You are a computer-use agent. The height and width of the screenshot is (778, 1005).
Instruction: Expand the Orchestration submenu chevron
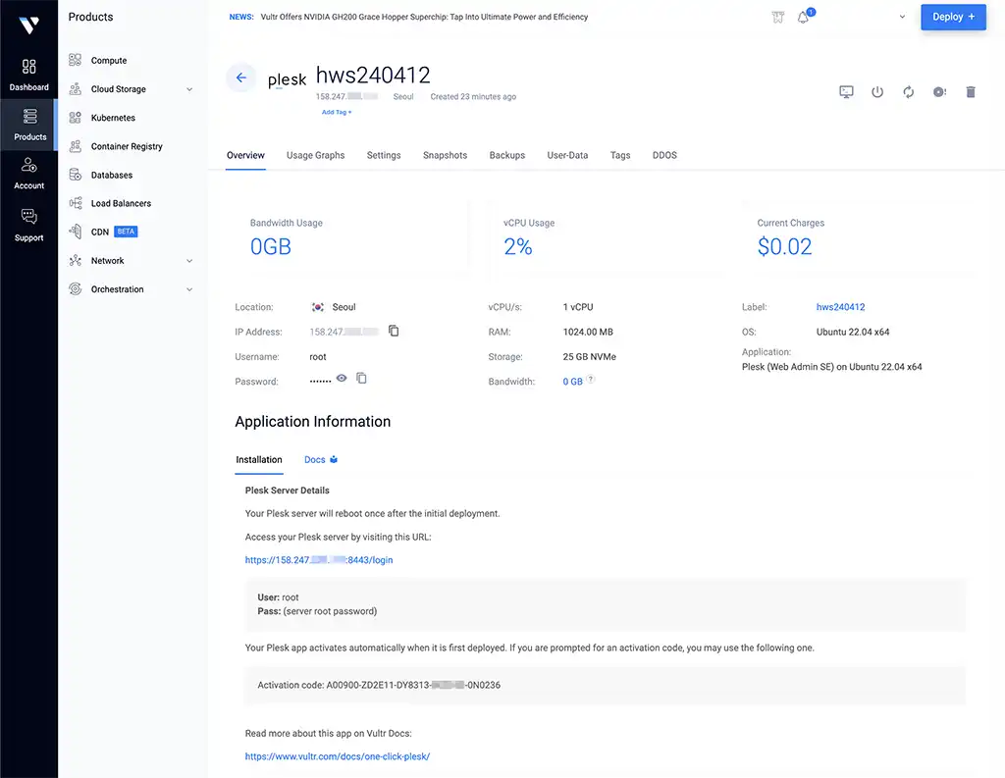189,289
